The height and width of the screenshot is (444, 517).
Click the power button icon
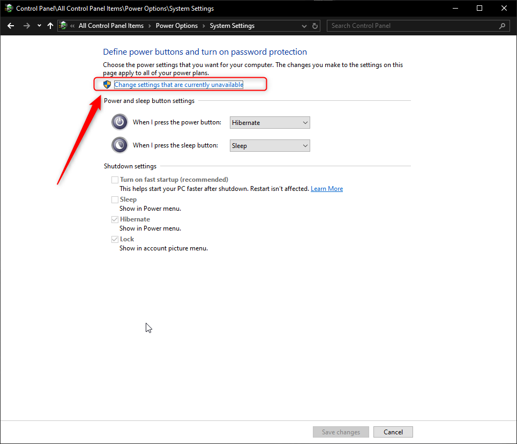(119, 122)
